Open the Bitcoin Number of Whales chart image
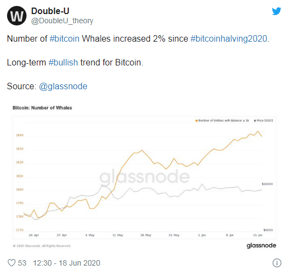 click(x=144, y=177)
